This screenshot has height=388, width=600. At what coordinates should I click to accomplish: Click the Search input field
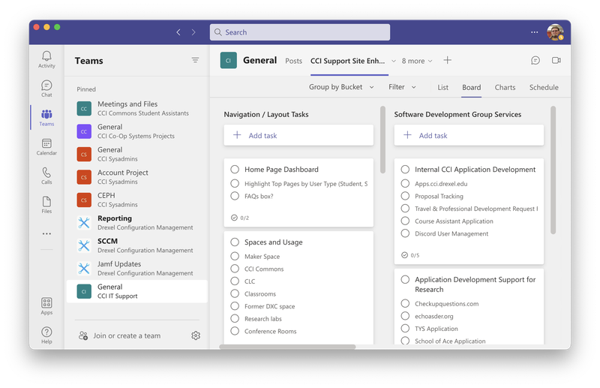tap(299, 32)
